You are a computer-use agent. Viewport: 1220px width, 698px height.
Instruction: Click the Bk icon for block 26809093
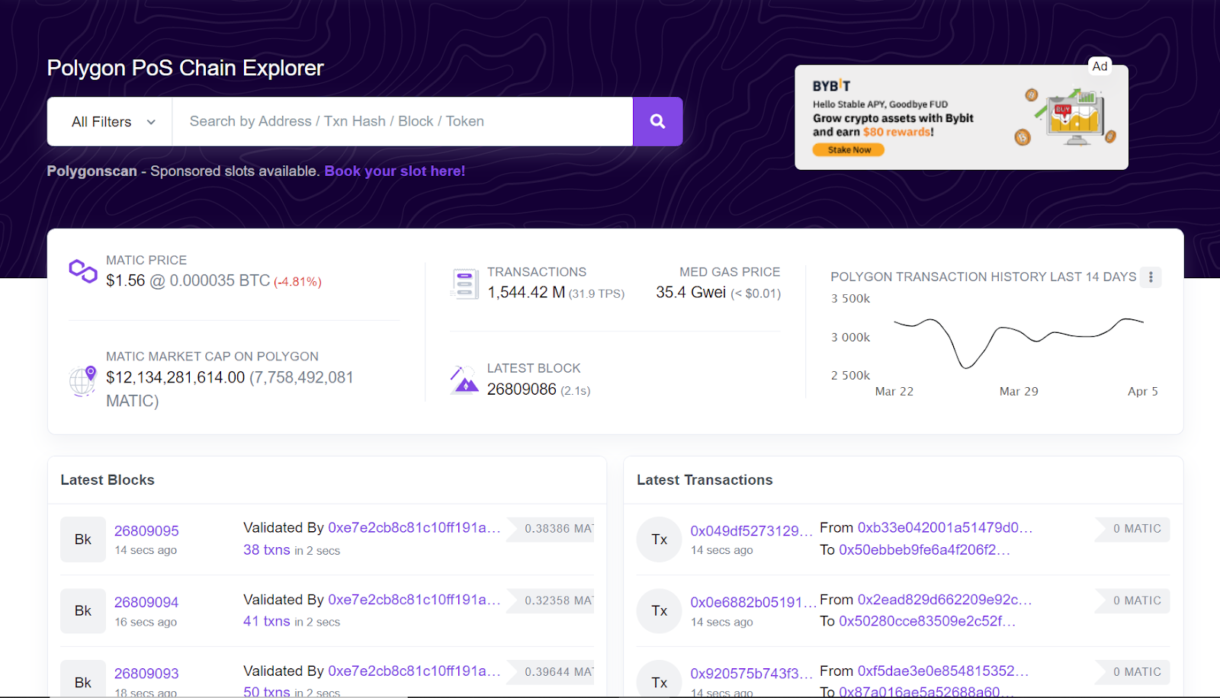point(83,680)
